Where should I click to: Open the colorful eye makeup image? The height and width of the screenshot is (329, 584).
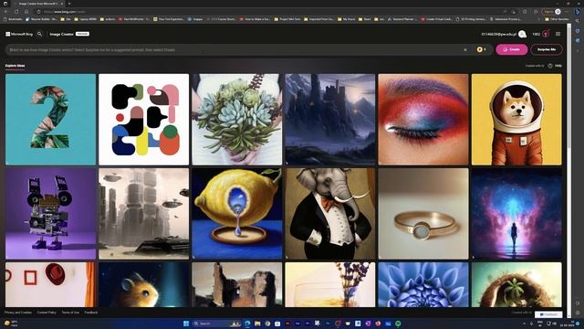(x=423, y=120)
